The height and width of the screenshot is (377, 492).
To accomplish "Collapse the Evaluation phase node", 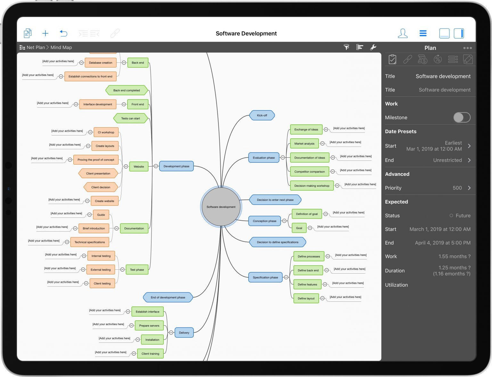I will point(283,158).
